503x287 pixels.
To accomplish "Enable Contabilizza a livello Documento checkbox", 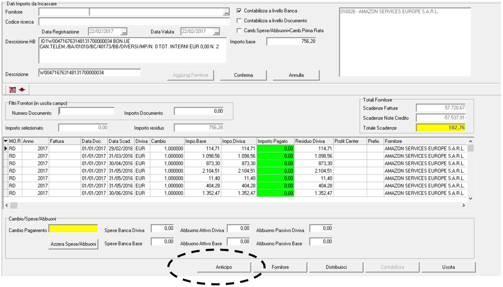I will pos(239,21).
